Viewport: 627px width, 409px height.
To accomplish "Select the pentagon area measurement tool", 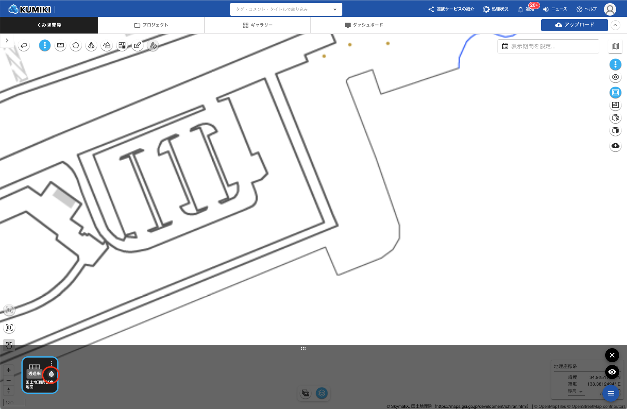I will point(76,46).
